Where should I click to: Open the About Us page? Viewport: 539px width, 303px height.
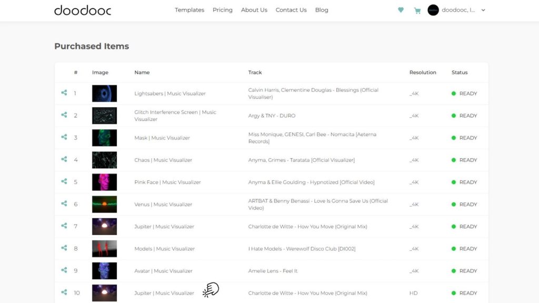point(254,10)
